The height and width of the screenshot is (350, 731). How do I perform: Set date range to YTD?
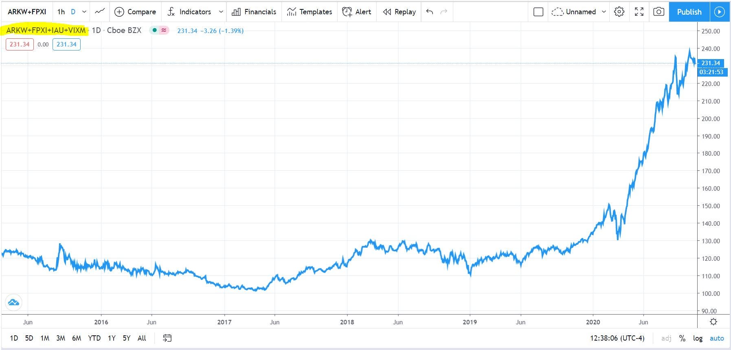pyautogui.click(x=94, y=338)
